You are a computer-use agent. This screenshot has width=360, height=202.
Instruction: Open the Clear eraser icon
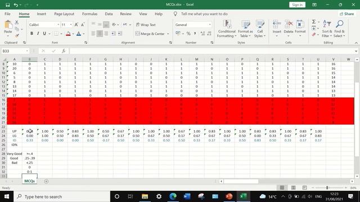[314, 35]
